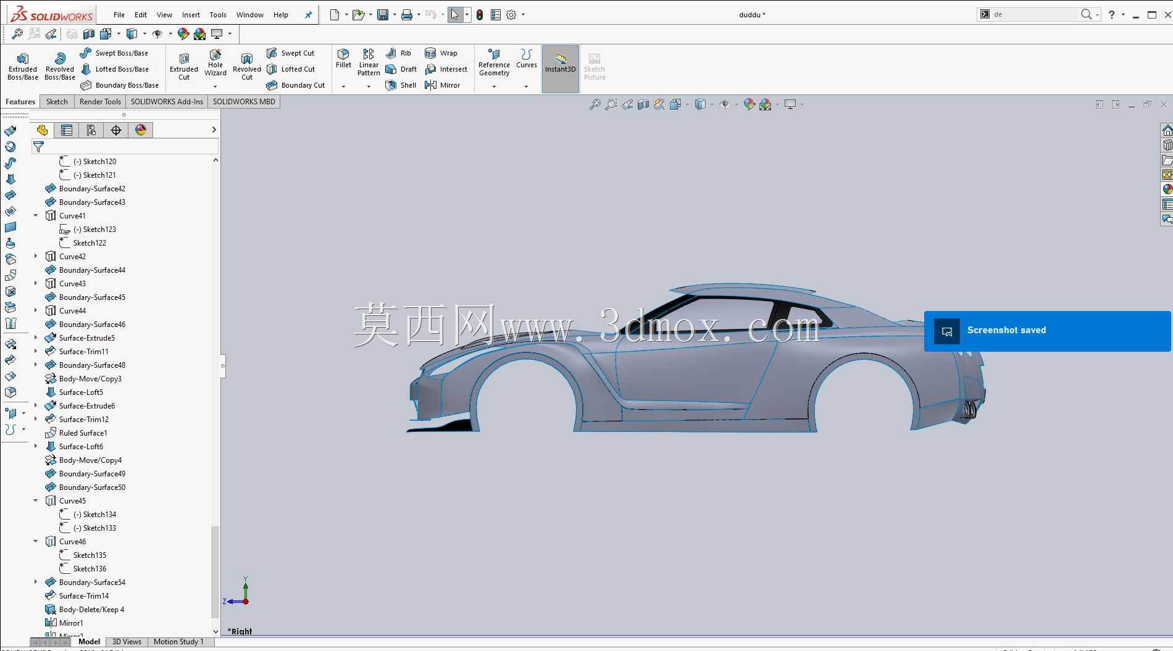Open the PropertyManager tab icon
Image resolution: width=1173 pixels, height=651 pixels.
pyautogui.click(x=67, y=130)
